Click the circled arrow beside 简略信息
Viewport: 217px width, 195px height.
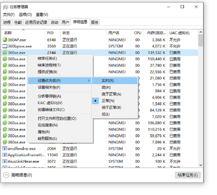(6, 175)
